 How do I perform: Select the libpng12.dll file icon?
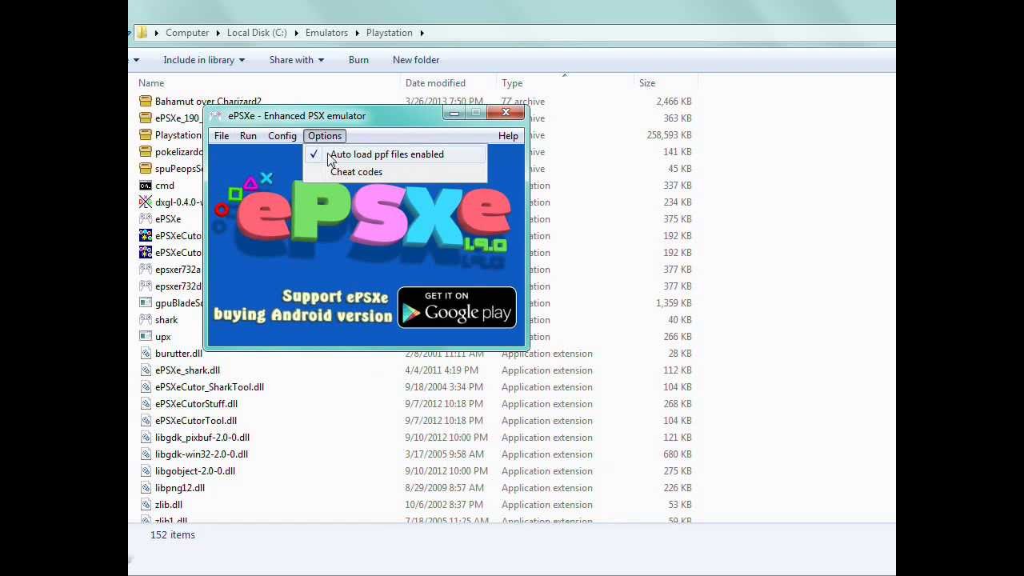click(x=145, y=488)
